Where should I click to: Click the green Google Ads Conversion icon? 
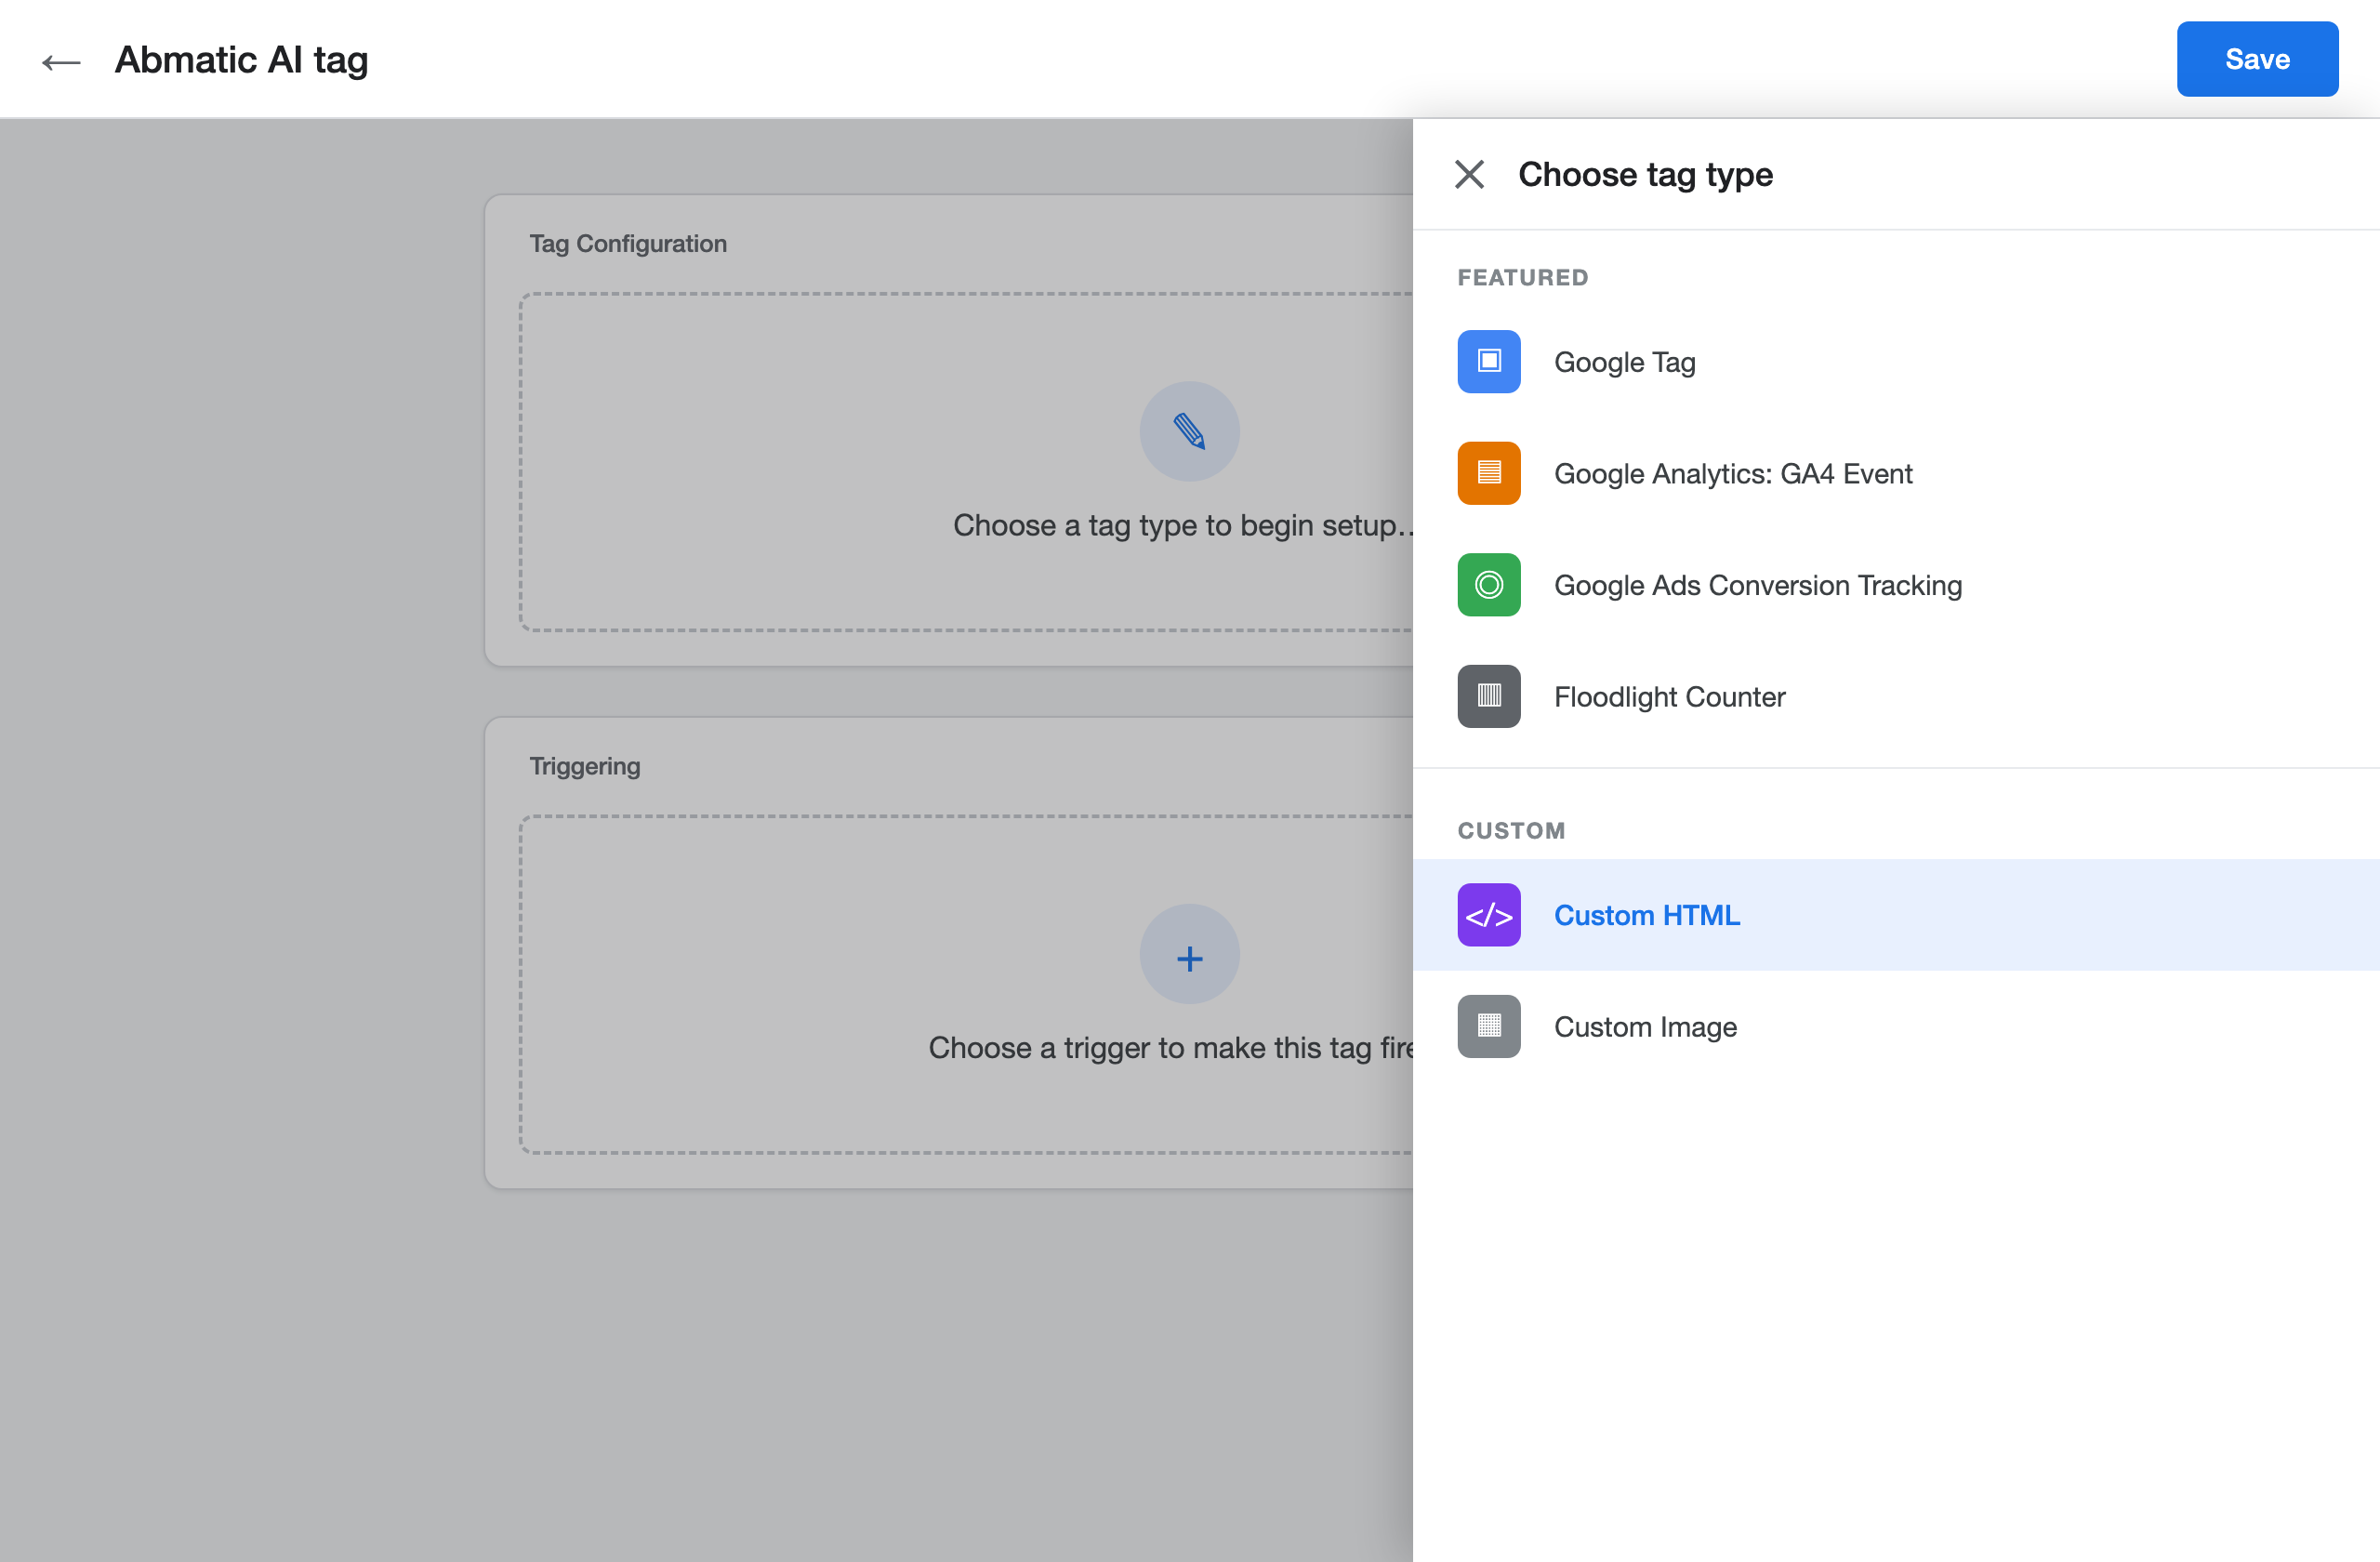pos(1489,585)
